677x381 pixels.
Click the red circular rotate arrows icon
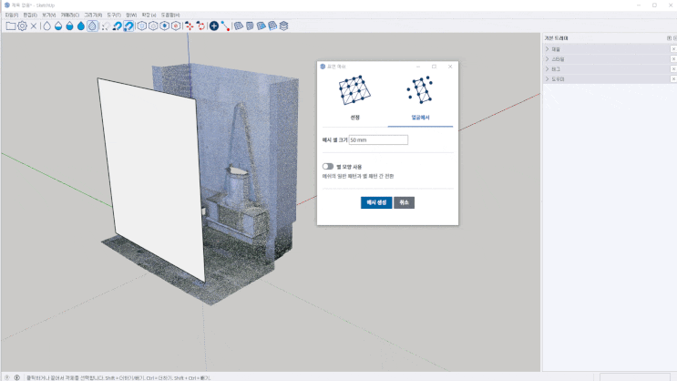tap(200, 26)
